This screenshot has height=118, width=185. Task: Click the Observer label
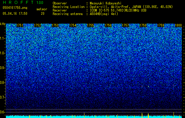tap(60, 3)
